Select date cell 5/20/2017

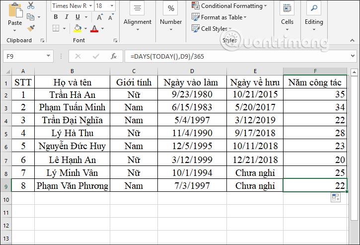point(255,107)
